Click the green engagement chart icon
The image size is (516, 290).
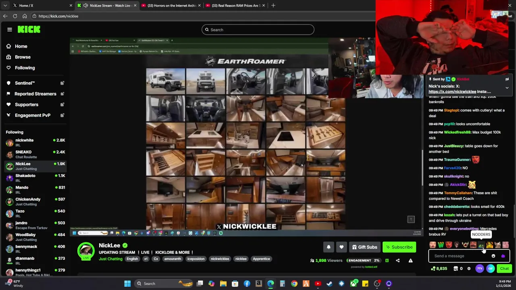pyautogui.click(x=387, y=261)
